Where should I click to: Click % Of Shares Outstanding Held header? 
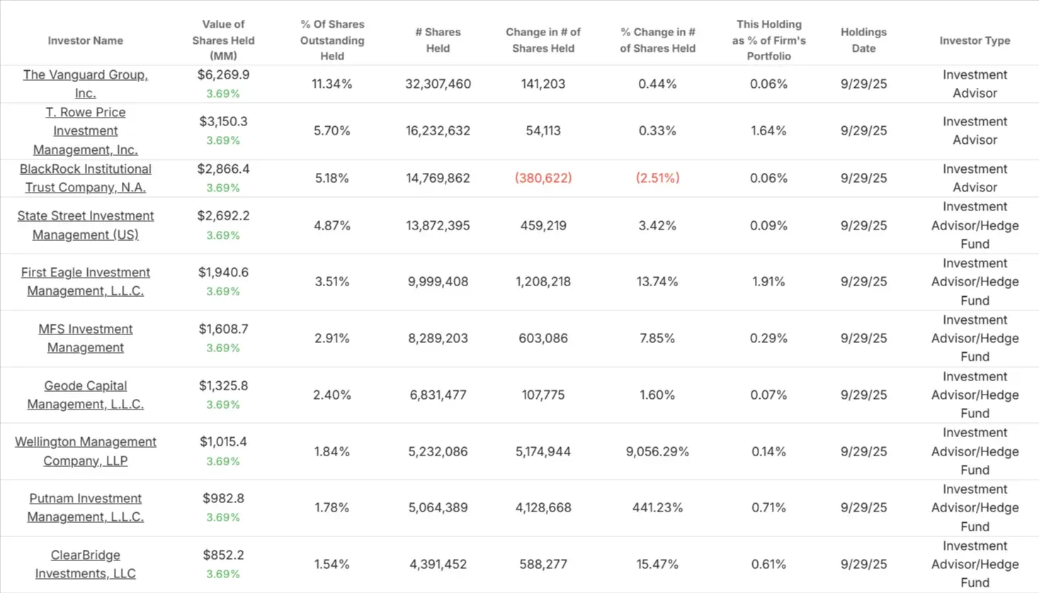coord(332,40)
